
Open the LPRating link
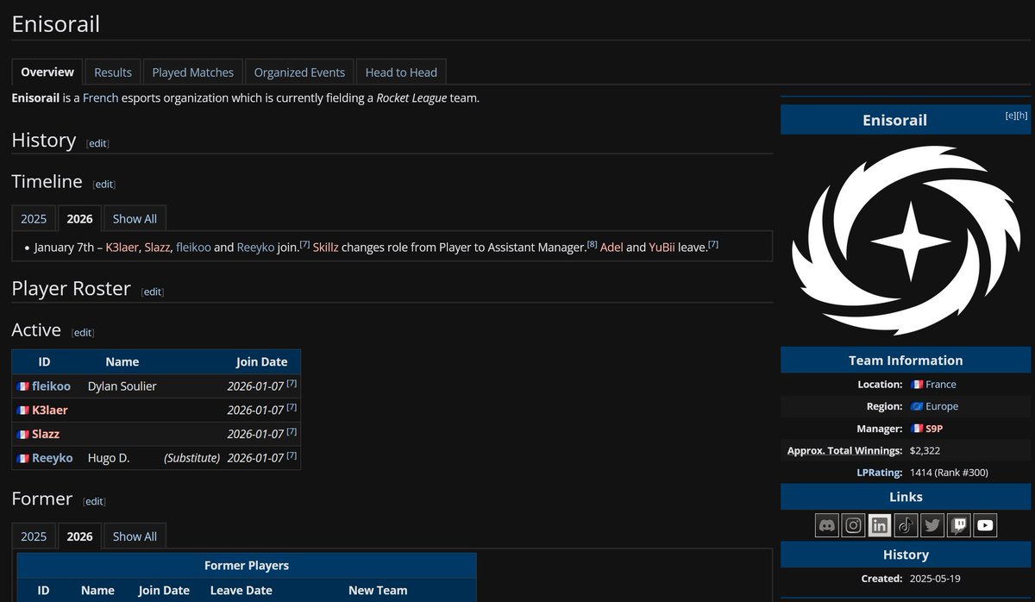click(x=880, y=473)
